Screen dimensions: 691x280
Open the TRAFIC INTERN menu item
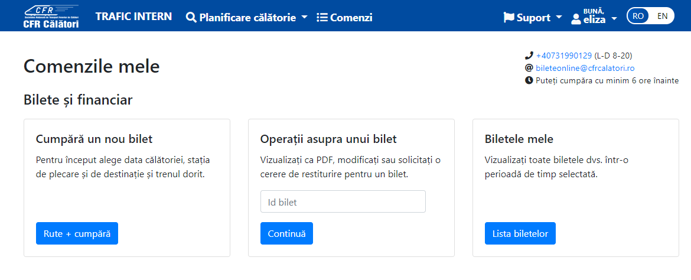[x=134, y=17]
